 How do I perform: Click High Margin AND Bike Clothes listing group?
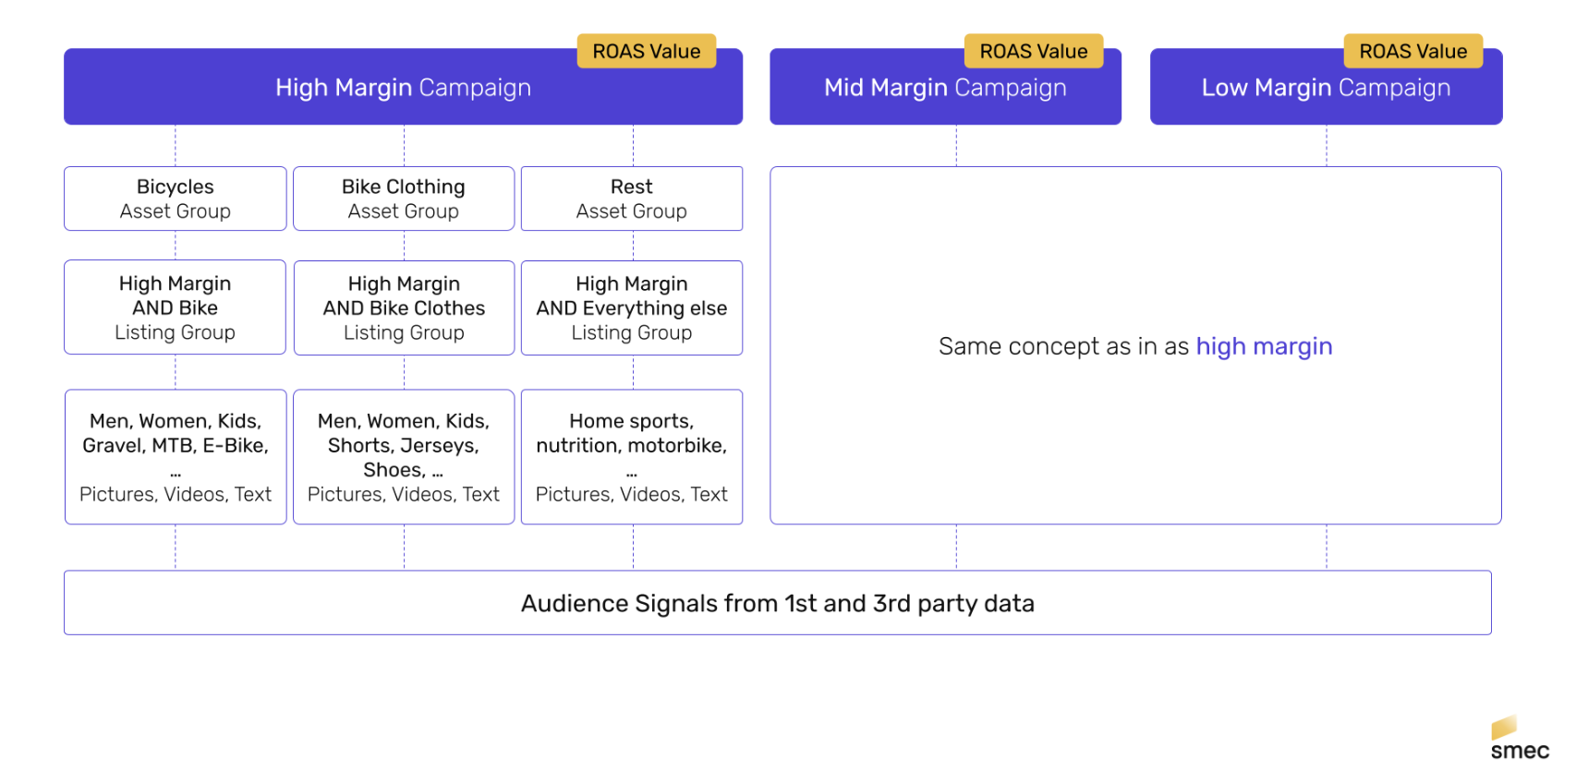tap(404, 307)
